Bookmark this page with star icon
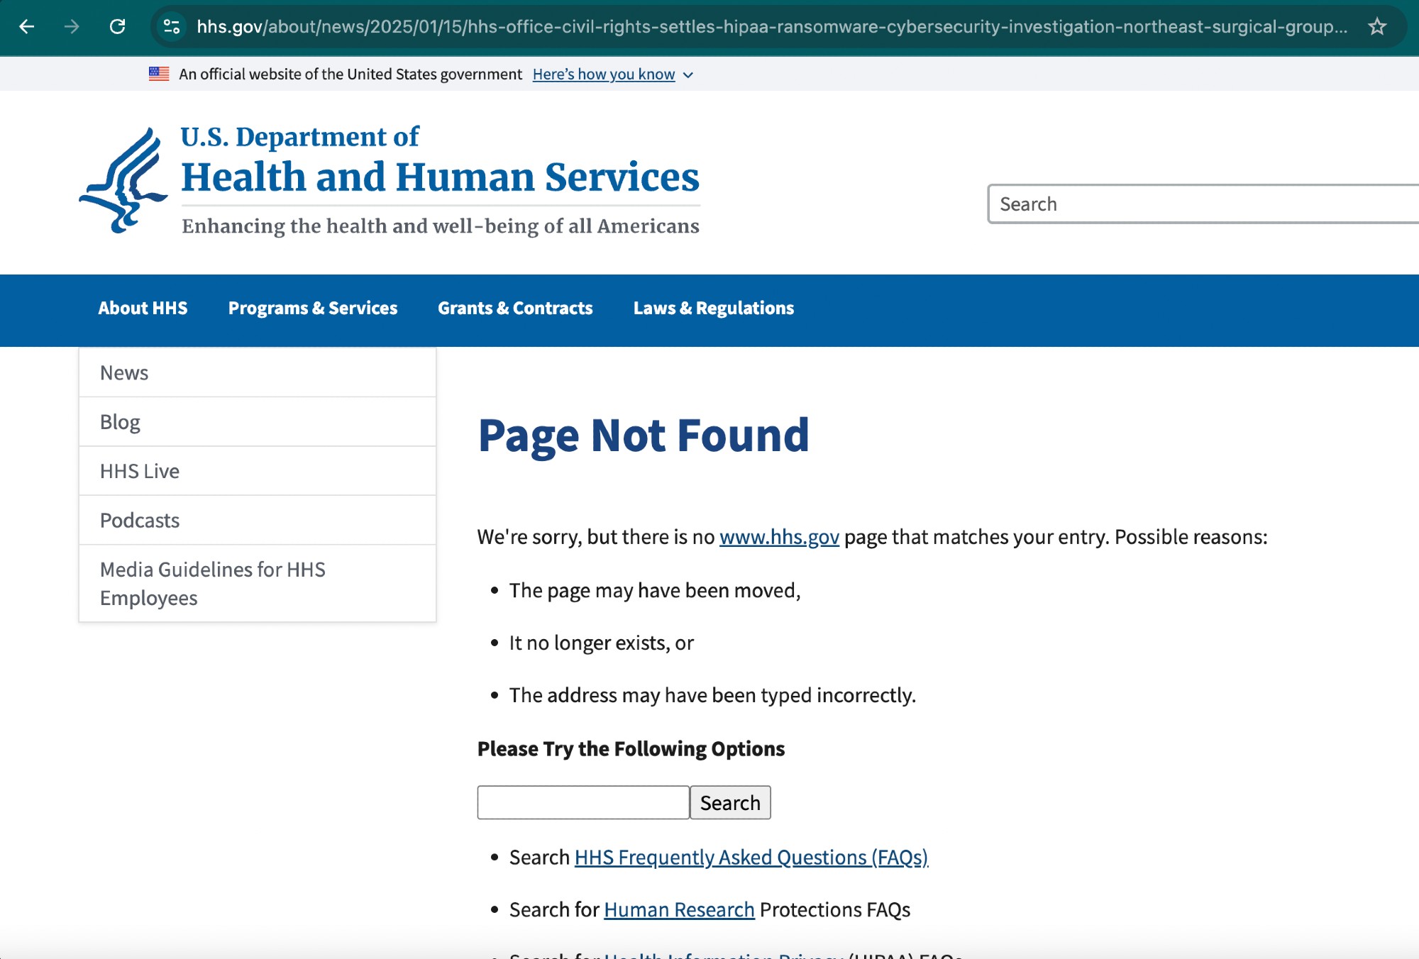 tap(1377, 27)
